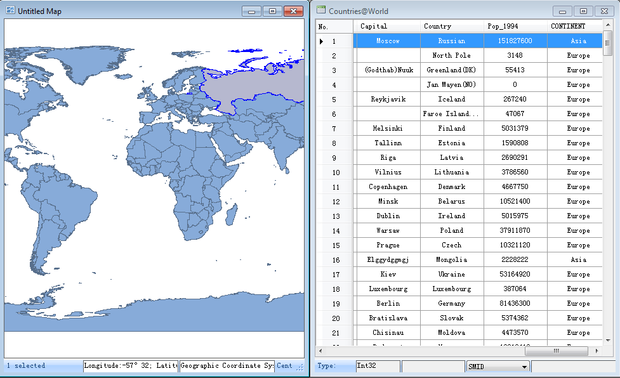Select the Pop_1994 column header
620x378 pixels.
coord(515,26)
